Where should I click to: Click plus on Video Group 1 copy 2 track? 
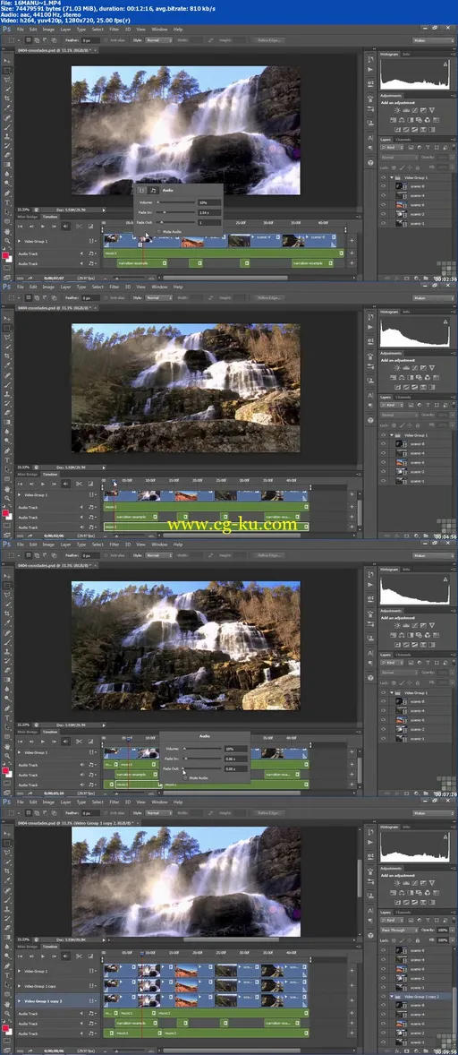[x=352, y=1000]
